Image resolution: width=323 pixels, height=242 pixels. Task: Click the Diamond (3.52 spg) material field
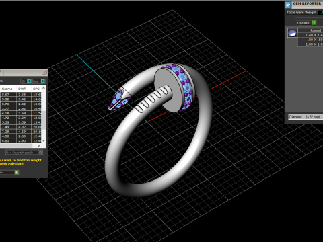[x=306, y=117]
